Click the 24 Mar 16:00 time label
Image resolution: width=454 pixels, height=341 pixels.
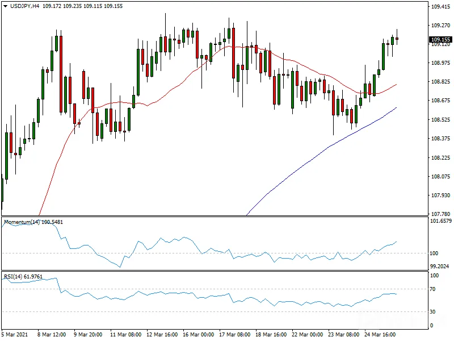pyautogui.click(x=380, y=334)
